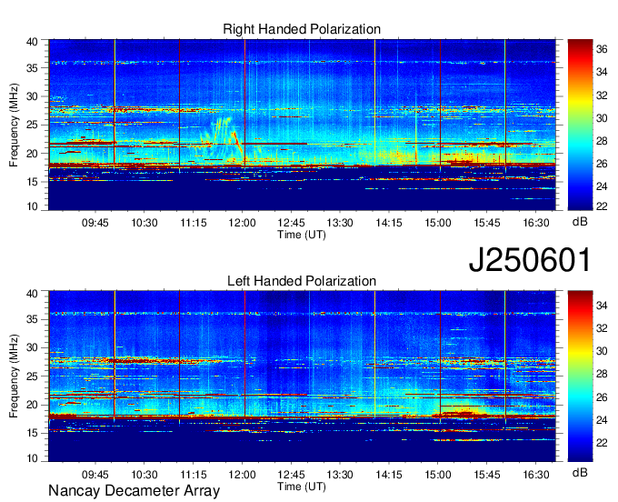Click the 15:45 time tick on the bottom plot

(x=487, y=475)
